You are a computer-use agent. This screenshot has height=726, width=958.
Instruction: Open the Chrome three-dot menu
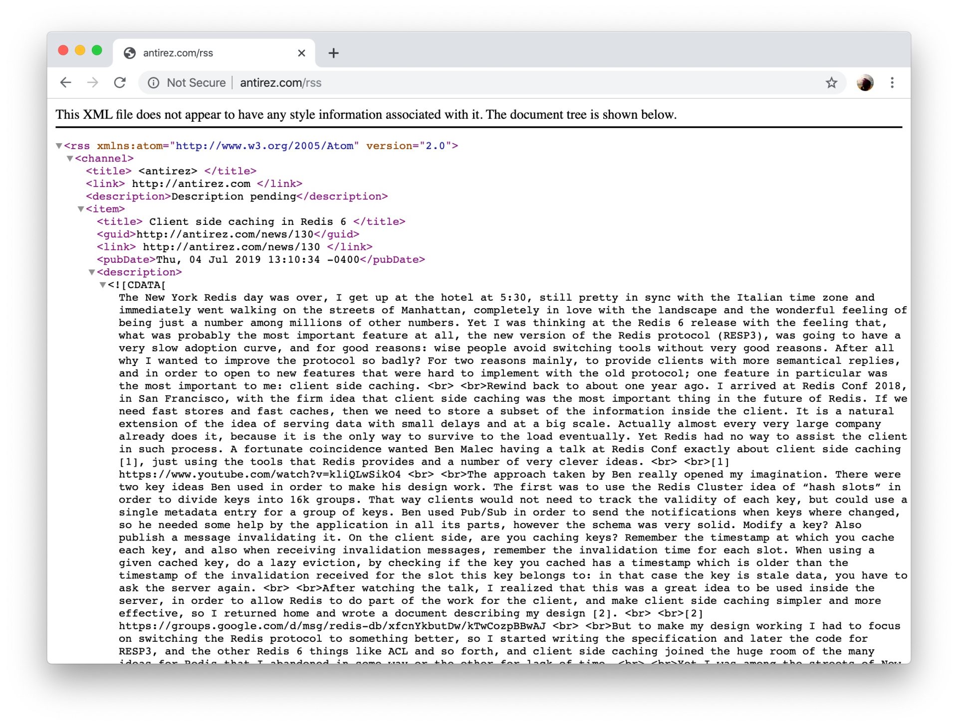click(892, 83)
